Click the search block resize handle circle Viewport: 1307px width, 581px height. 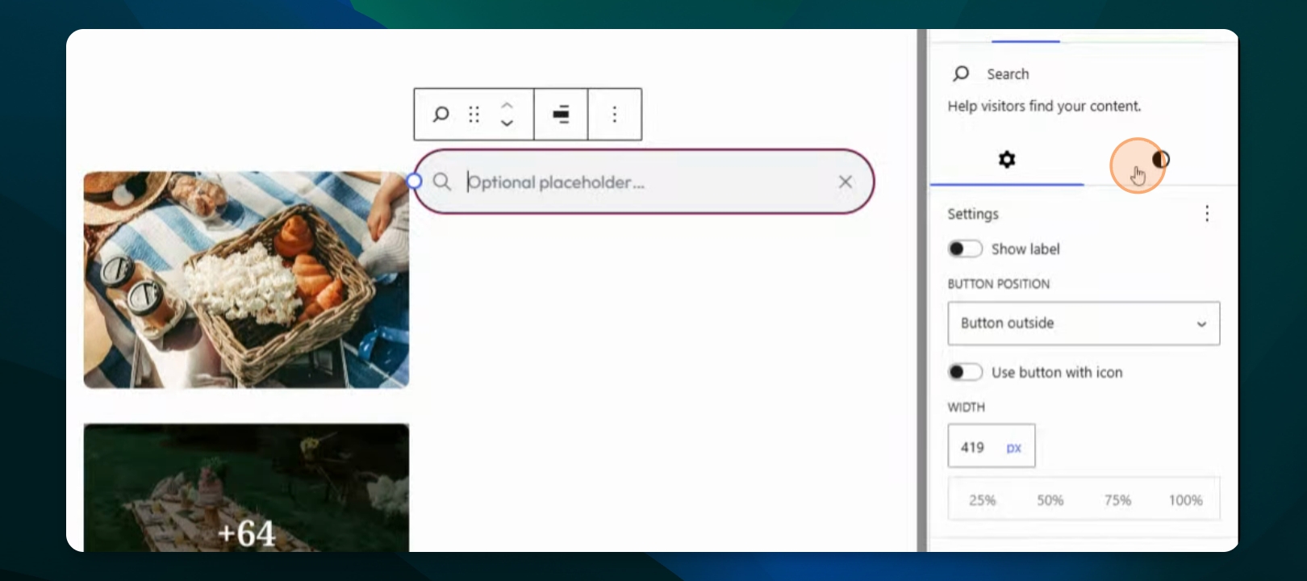pos(415,181)
